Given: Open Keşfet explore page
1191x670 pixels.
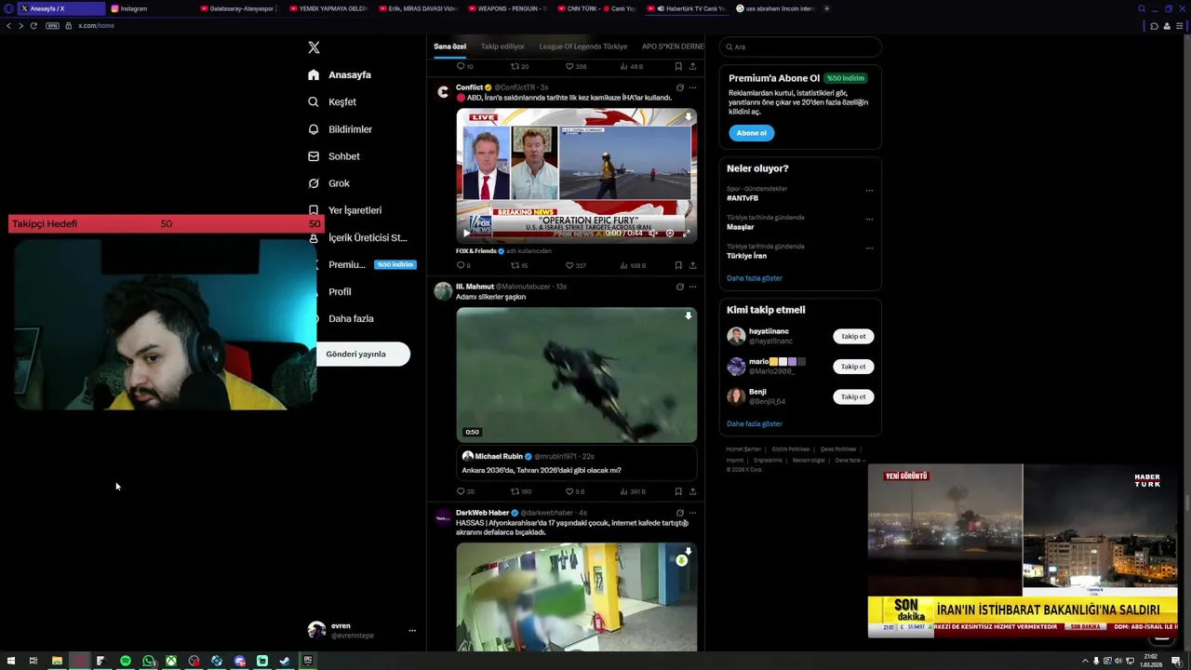Looking at the screenshot, I should tap(332, 101).
